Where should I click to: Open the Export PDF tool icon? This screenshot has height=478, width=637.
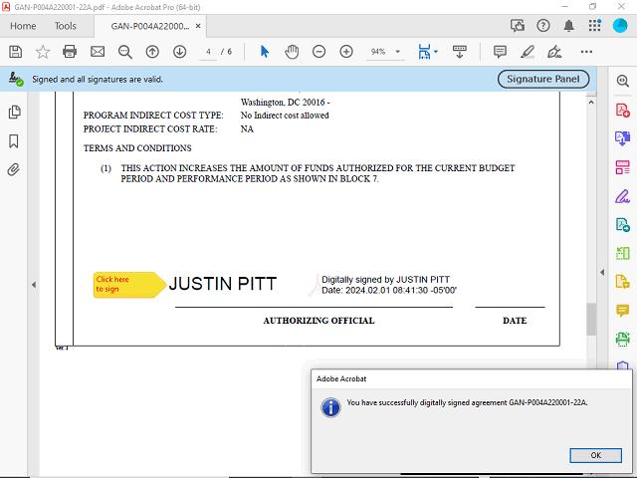click(x=622, y=138)
